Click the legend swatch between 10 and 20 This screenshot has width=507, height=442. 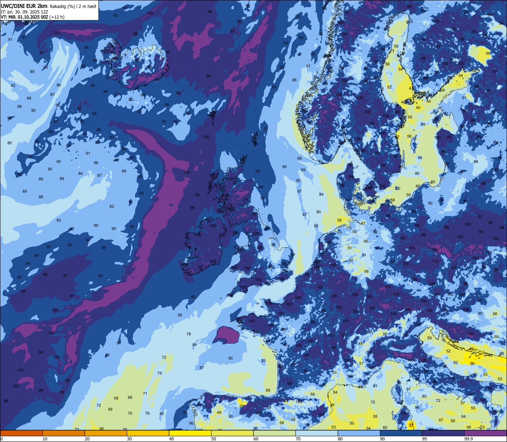(x=63, y=433)
